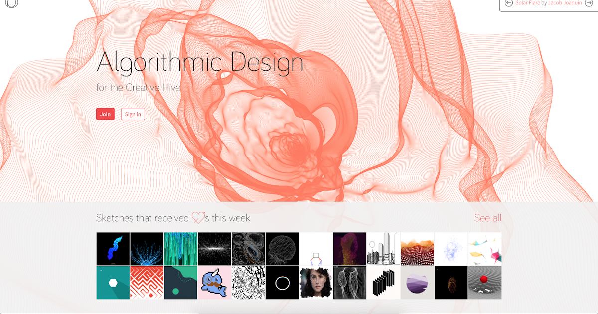Click the pixel narwhal with mustache sketch
Screen dimensions: 598x314
pyautogui.click(x=214, y=282)
